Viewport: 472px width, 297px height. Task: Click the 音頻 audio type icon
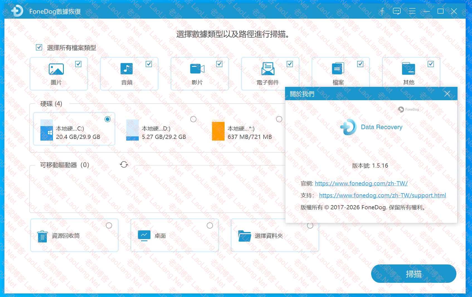tap(126, 69)
